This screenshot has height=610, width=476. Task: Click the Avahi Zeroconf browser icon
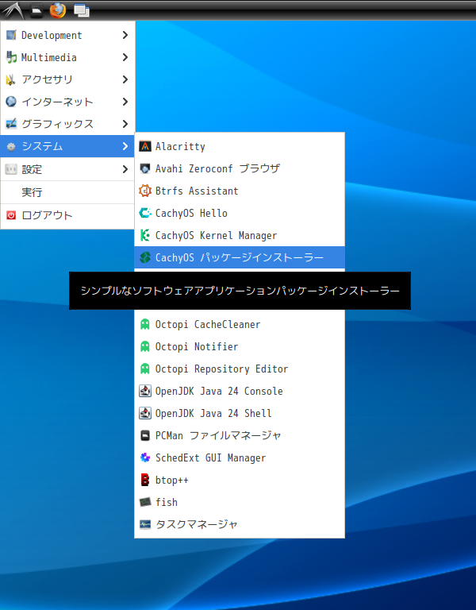(x=145, y=168)
